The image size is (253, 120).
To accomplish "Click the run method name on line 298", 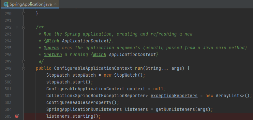I will tap(139, 68).
